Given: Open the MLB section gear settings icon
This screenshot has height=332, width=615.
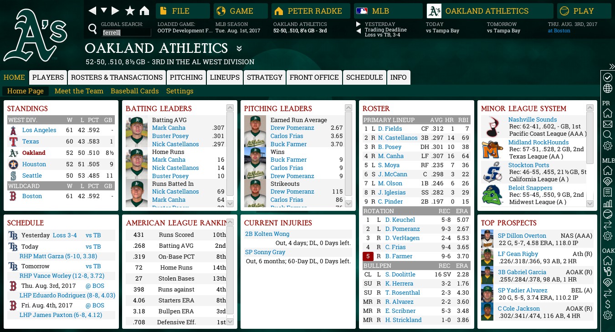Looking at the screenshot, I should click(x=607, y=236).
